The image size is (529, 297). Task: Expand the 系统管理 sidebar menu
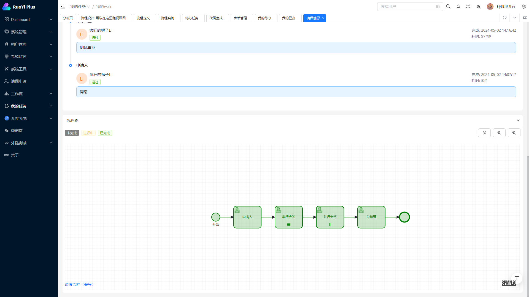click(29, 32)
